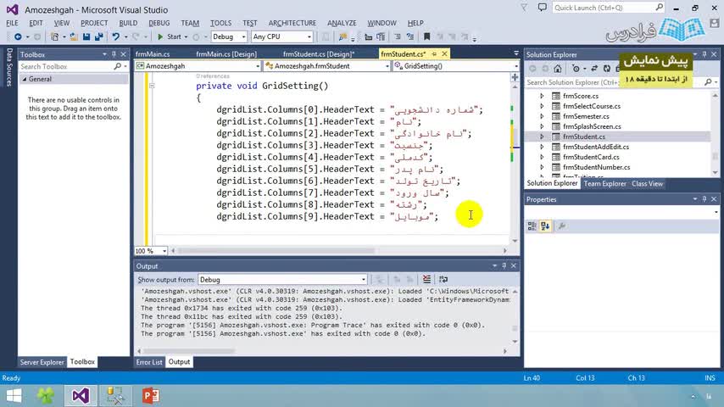Image resolution: width=724 pixels, height=407 pixels.
Task: Click the Home icon in Solution Explorer
Action: tap(558, 69)
